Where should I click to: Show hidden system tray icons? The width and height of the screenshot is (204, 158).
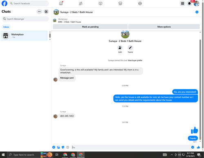click(x=172, y=155)
